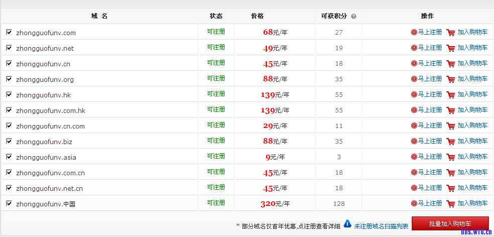This screenshot has width=494, height=237.
Task: Click 加入购物车 for zhongguofunv.asia
Action: coord(472,157)
